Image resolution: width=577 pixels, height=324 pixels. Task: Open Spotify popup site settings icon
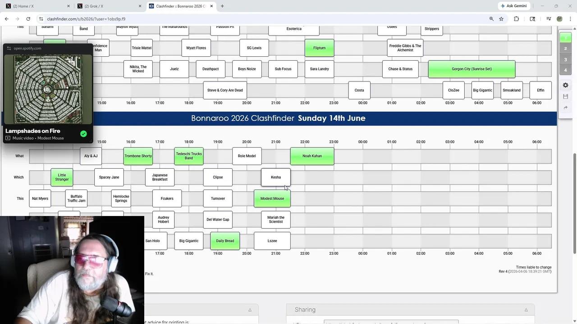pyautogui.click(x=9, y=48)
